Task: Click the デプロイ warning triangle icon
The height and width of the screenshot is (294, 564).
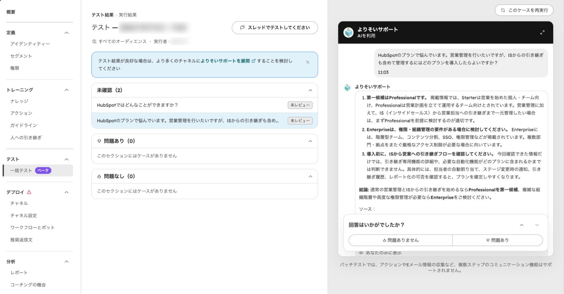Action: click(29, 192)
